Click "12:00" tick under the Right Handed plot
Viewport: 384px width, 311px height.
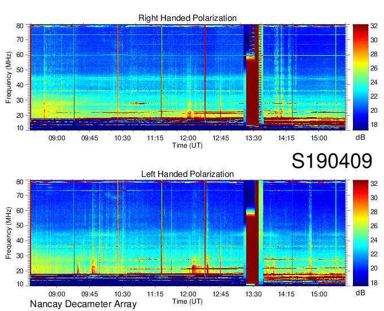pos(188,138)
